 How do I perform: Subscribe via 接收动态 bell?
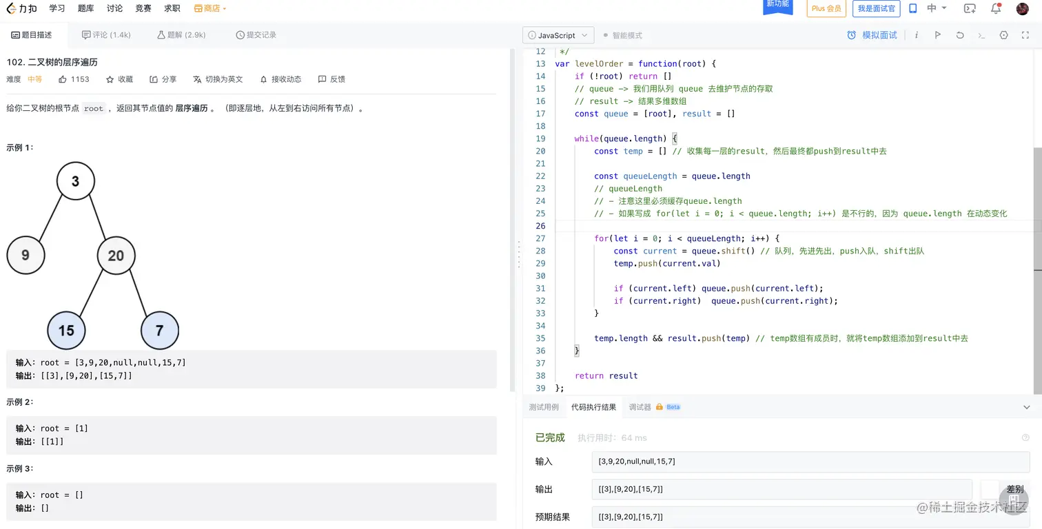point(280,79)
